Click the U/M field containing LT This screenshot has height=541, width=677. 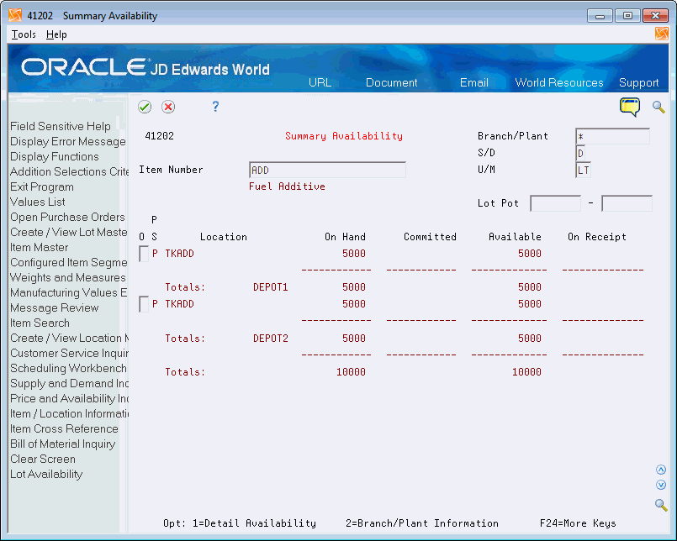pos(584,170)
